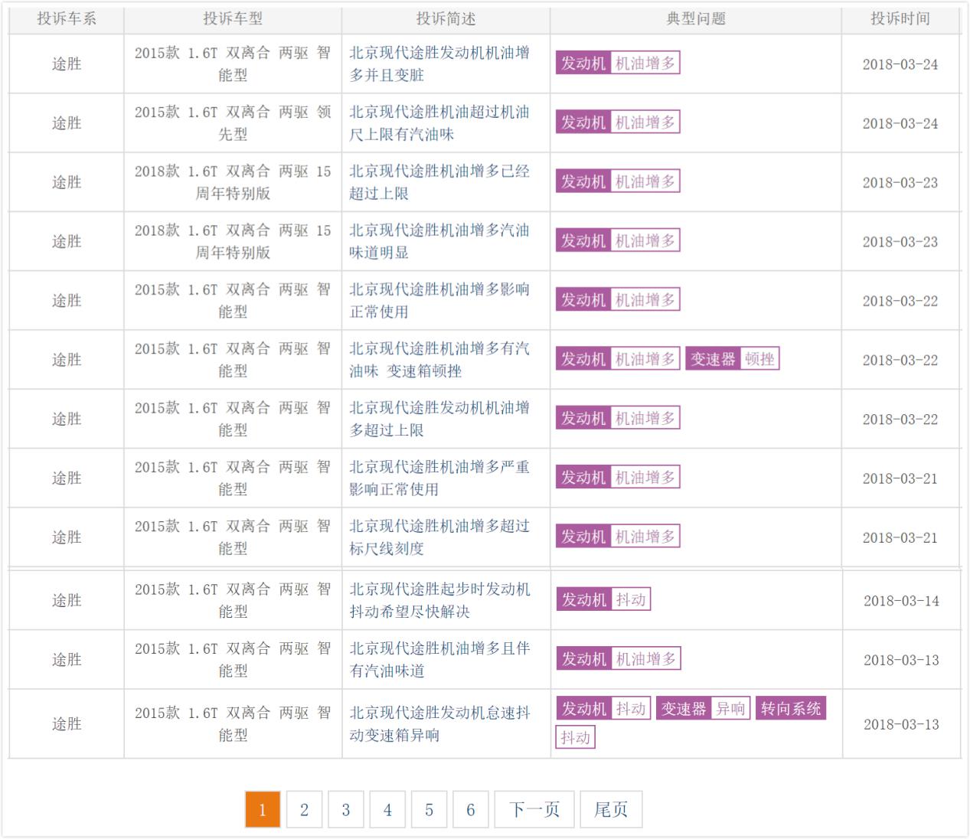
Task: Select 15周年特别版 model cell in 汽油味道明显 row
Action: click(233, 241)
